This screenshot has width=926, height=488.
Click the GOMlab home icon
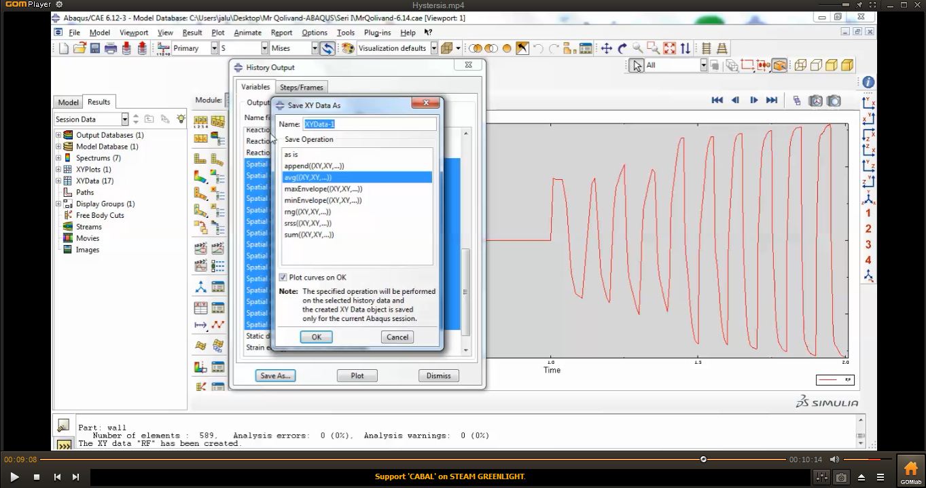point(911,471)
